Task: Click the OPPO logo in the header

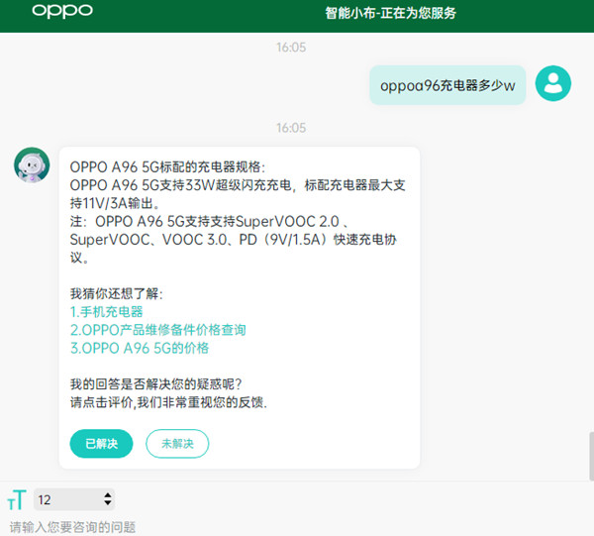Action: coord(62,12)
